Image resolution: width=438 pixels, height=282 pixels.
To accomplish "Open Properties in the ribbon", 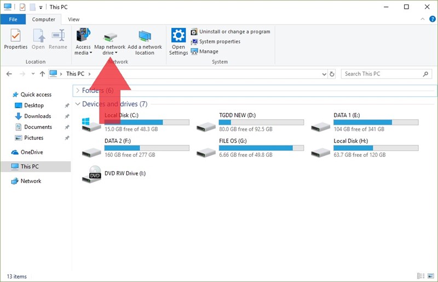I will tap(16, 39).
